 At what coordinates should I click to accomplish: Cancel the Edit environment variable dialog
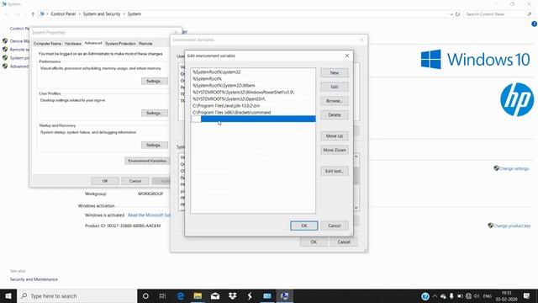tap(335, 226)
